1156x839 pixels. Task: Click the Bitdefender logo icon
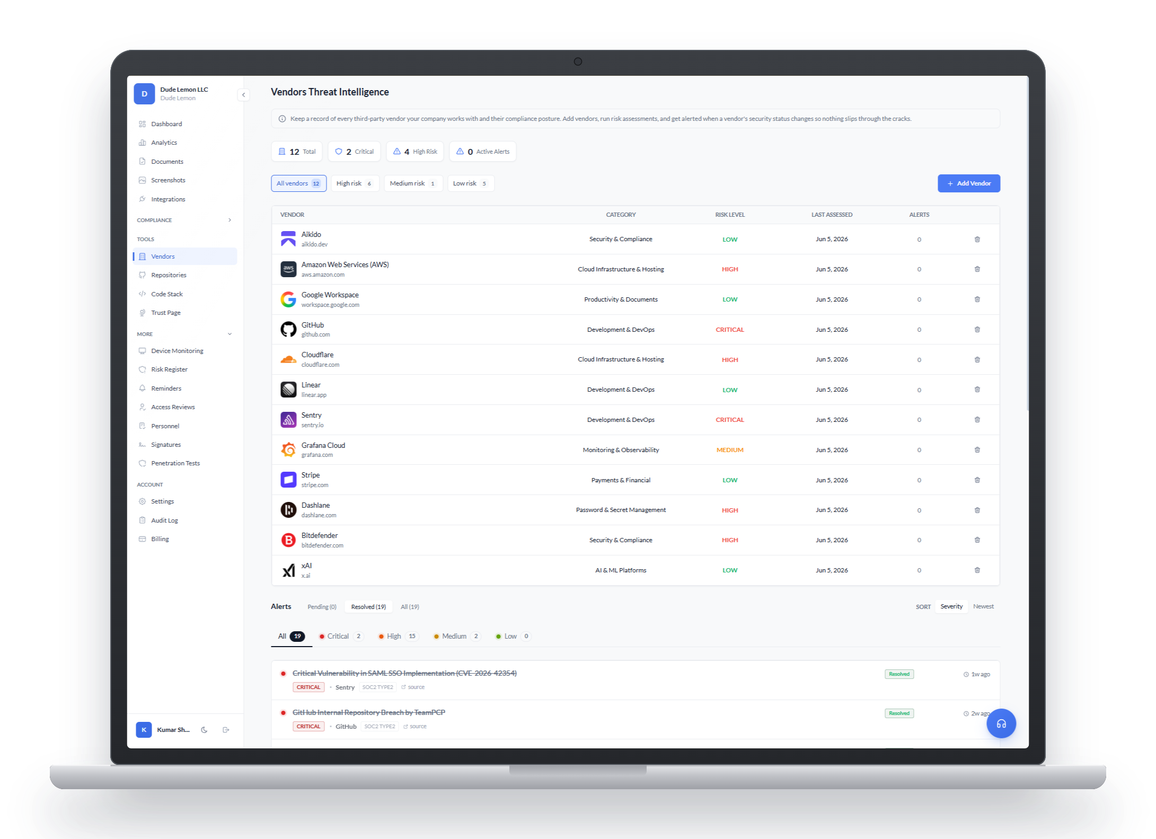(288, 540)
